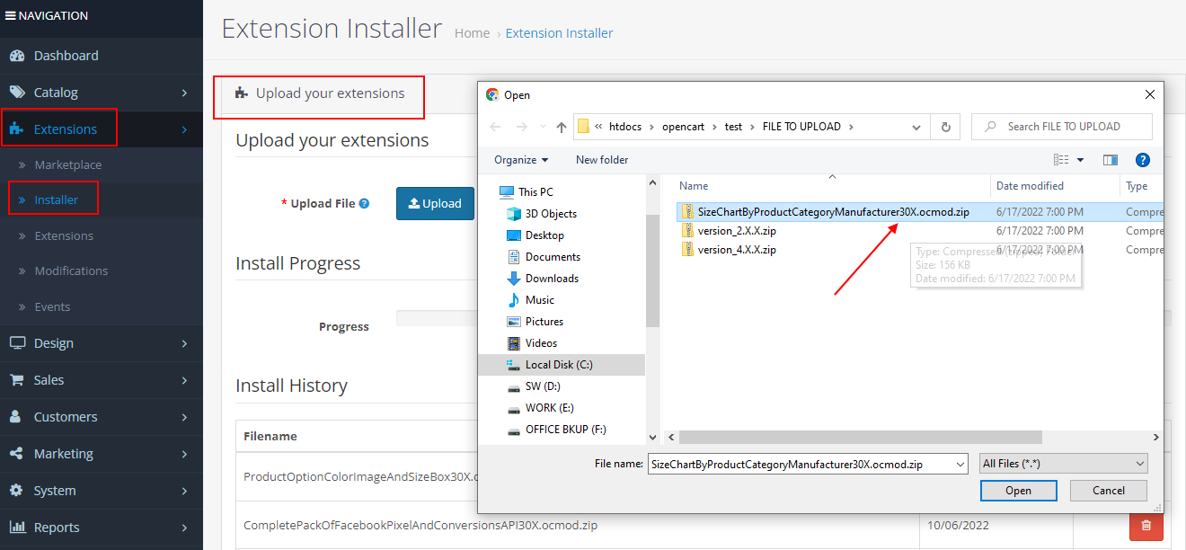Select version_2.X.X.zip file
Screen dimensions: 1186x550
(737, 231)
